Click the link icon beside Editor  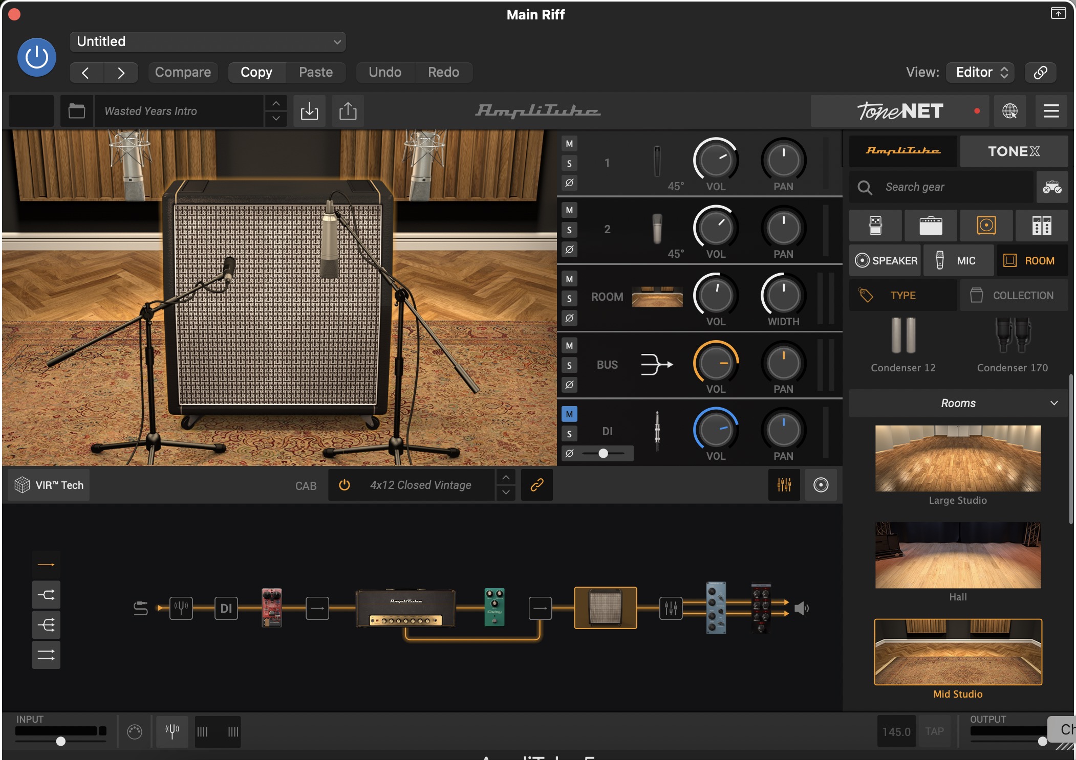[x=1040, y=72]
